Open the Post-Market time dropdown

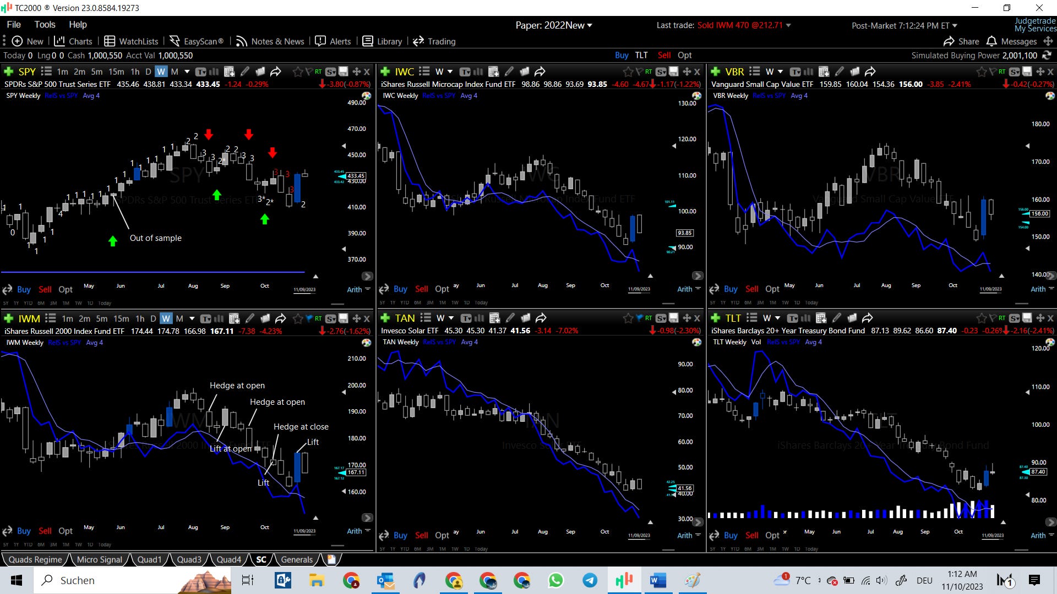(x=904, y=25)
